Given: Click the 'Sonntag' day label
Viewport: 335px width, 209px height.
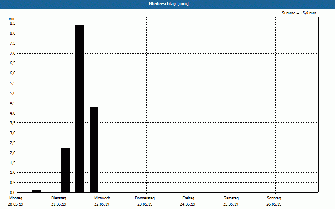Looking at the screenshot, I should pos(274,198).
